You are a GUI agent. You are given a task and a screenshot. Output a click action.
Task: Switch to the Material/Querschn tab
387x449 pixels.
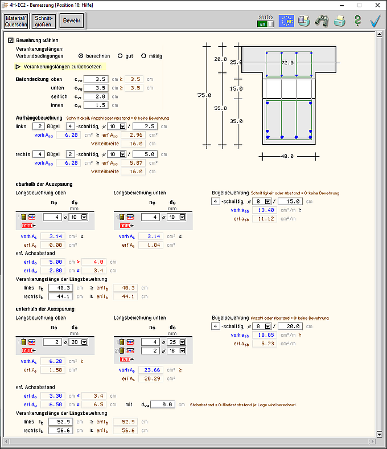(x=16, y=22)
